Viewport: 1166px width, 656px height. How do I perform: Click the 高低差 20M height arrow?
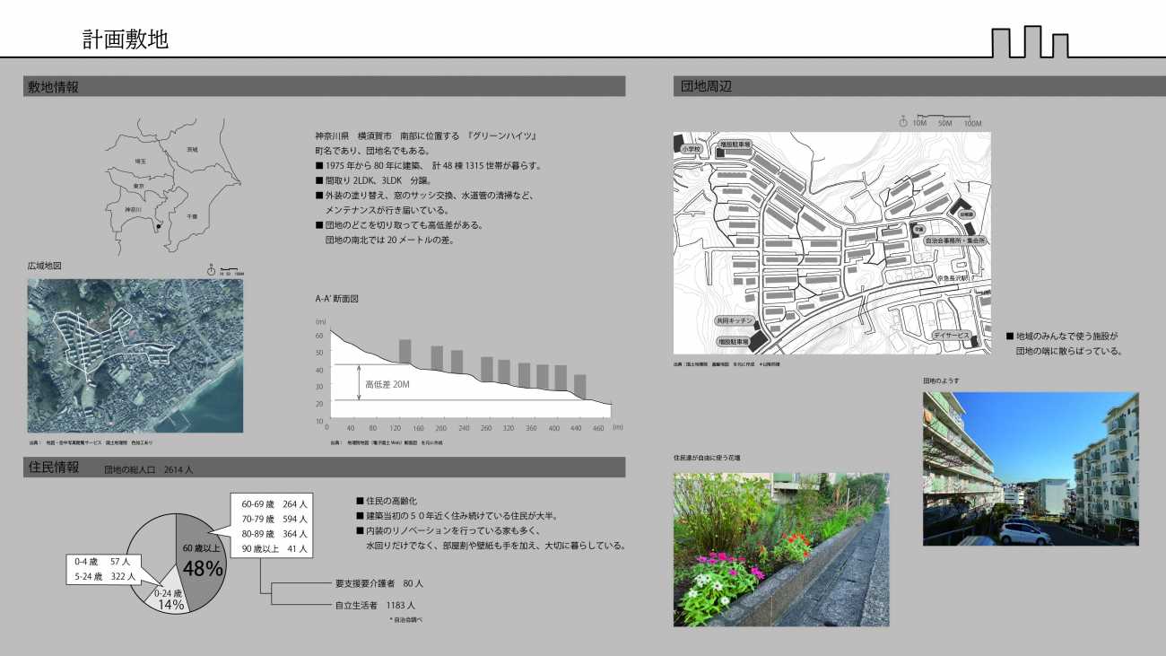pos(359,382)
